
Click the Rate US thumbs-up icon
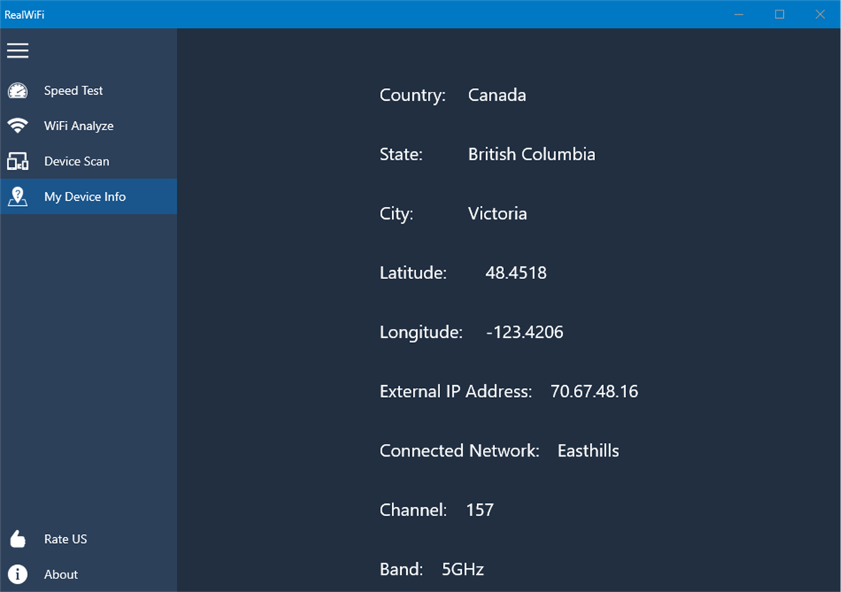pos(17,539)
